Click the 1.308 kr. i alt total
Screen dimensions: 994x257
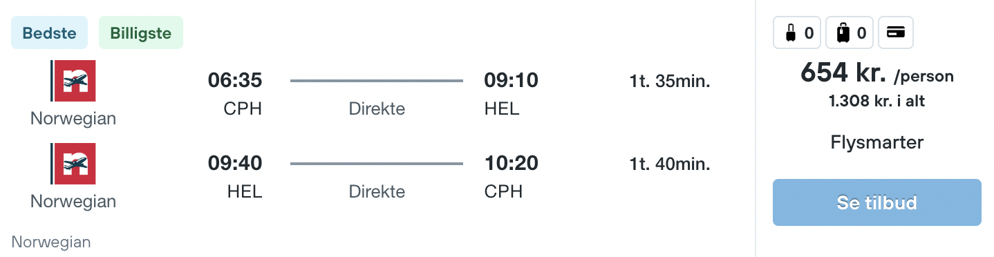(x=876, y=101)
